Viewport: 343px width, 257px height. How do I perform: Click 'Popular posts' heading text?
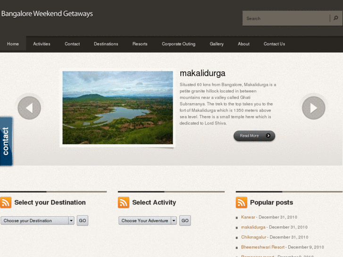point(271,202)
